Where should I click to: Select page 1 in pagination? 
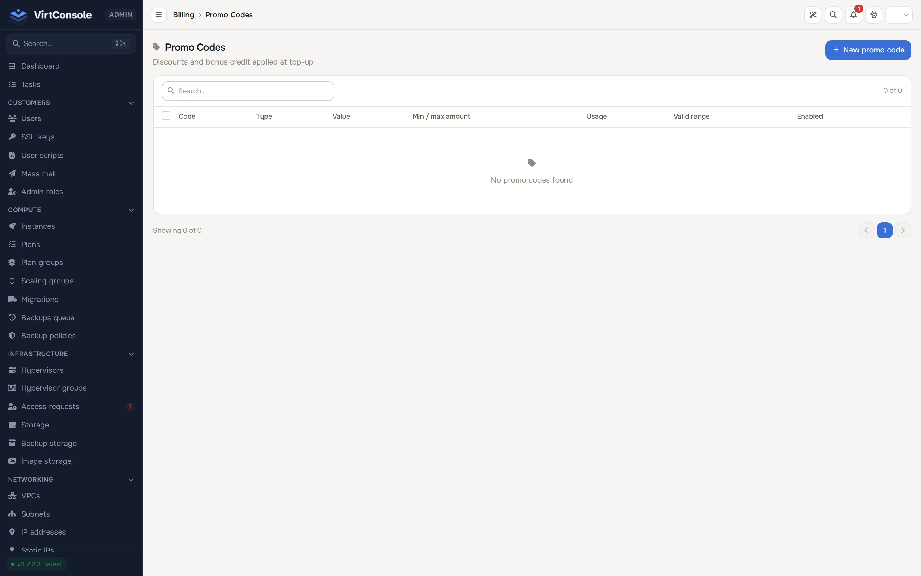click(884, 230)
